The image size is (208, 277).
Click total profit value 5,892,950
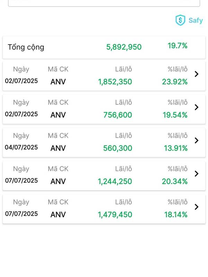point(124,47)
